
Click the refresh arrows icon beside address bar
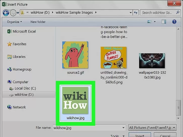[136, 13]
